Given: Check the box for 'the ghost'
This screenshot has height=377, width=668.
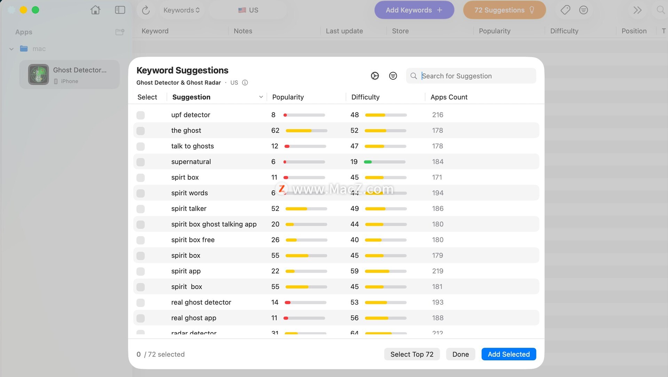Looking at the screenshot, I should (141, 131).
